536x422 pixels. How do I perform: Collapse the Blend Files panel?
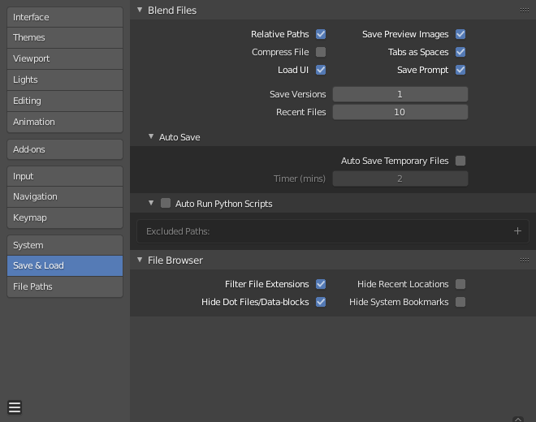(139, 11)
